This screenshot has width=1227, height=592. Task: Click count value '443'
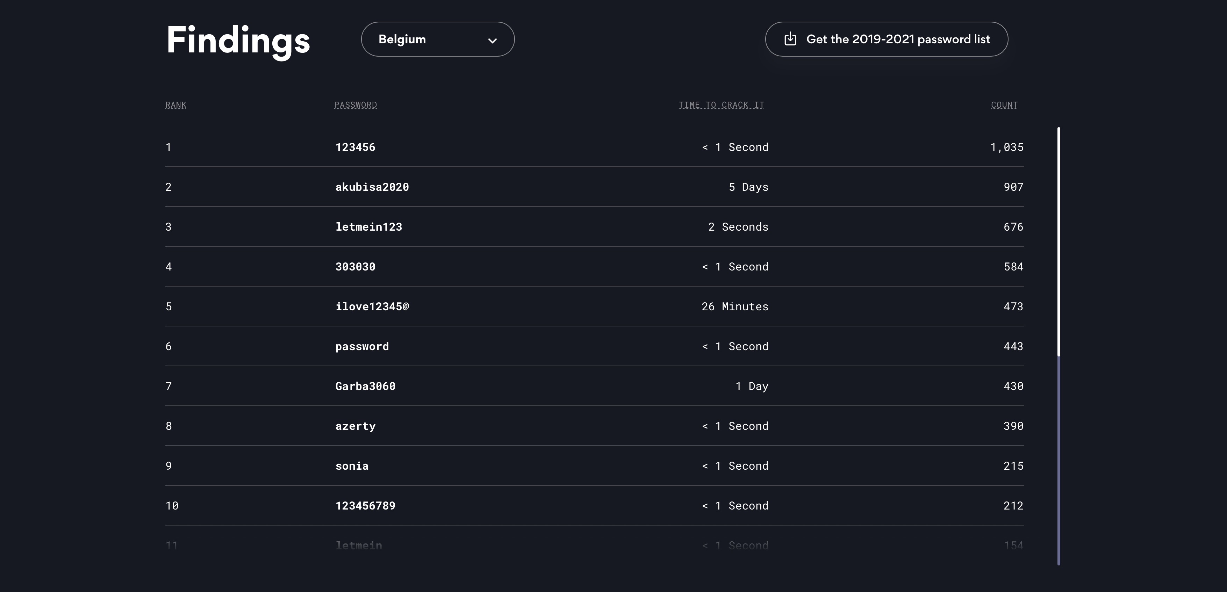coord(1014,346)
